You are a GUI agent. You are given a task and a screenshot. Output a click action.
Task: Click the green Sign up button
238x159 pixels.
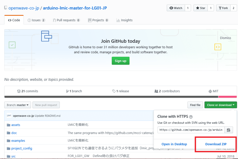(121, 61)
